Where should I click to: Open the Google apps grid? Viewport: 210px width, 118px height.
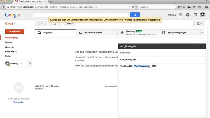[x=180, y=15]
